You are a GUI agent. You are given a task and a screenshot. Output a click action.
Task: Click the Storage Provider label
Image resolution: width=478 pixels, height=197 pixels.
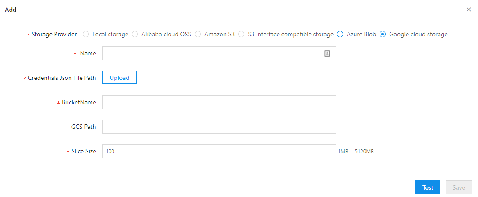[x=54, y=34]
